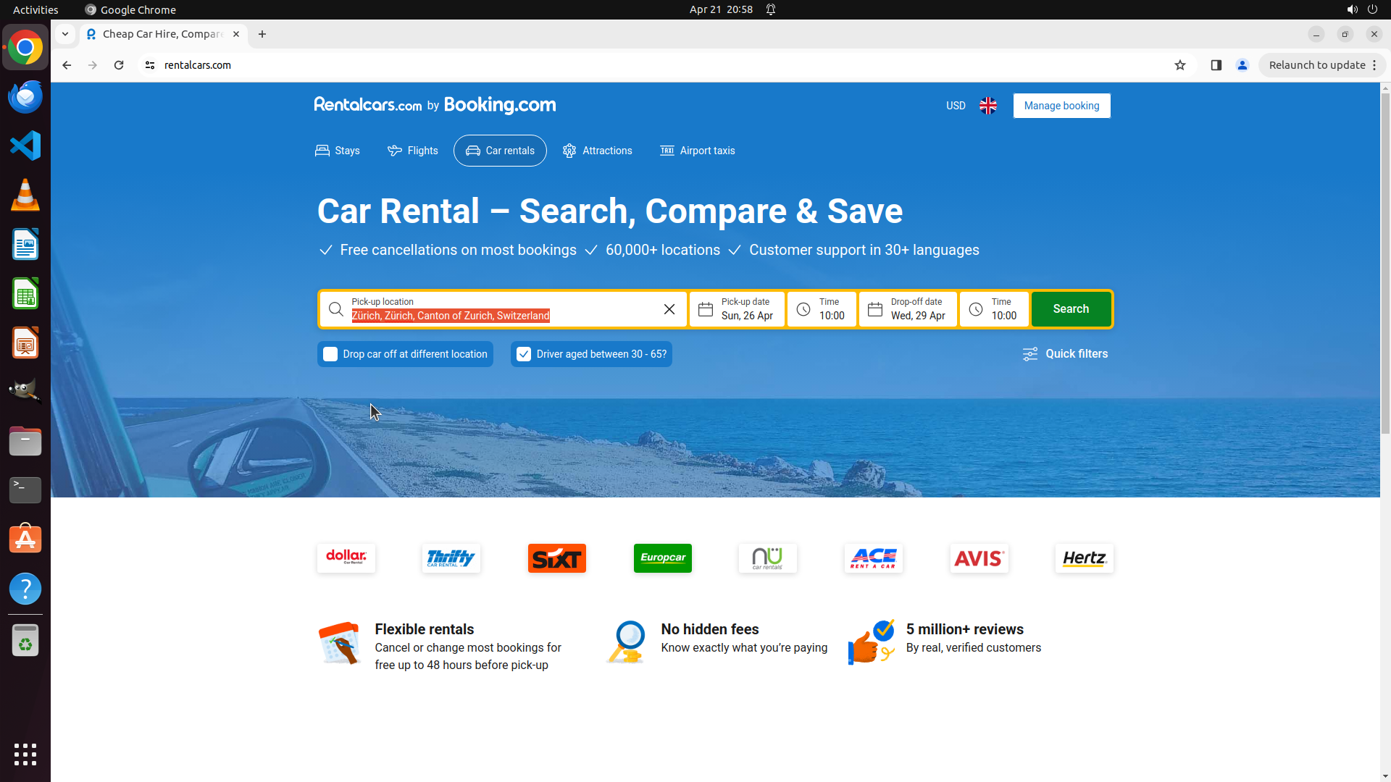Click the green Search button
This screenshot has height=782, width=1391.
[1070, 309]
